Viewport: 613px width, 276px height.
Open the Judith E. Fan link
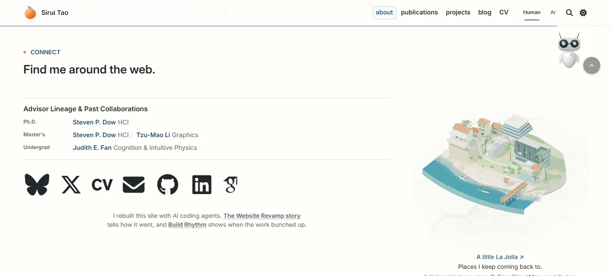(x=92, y=148)
